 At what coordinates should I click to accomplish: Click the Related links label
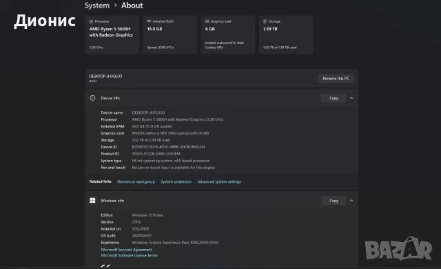point(101,181)
